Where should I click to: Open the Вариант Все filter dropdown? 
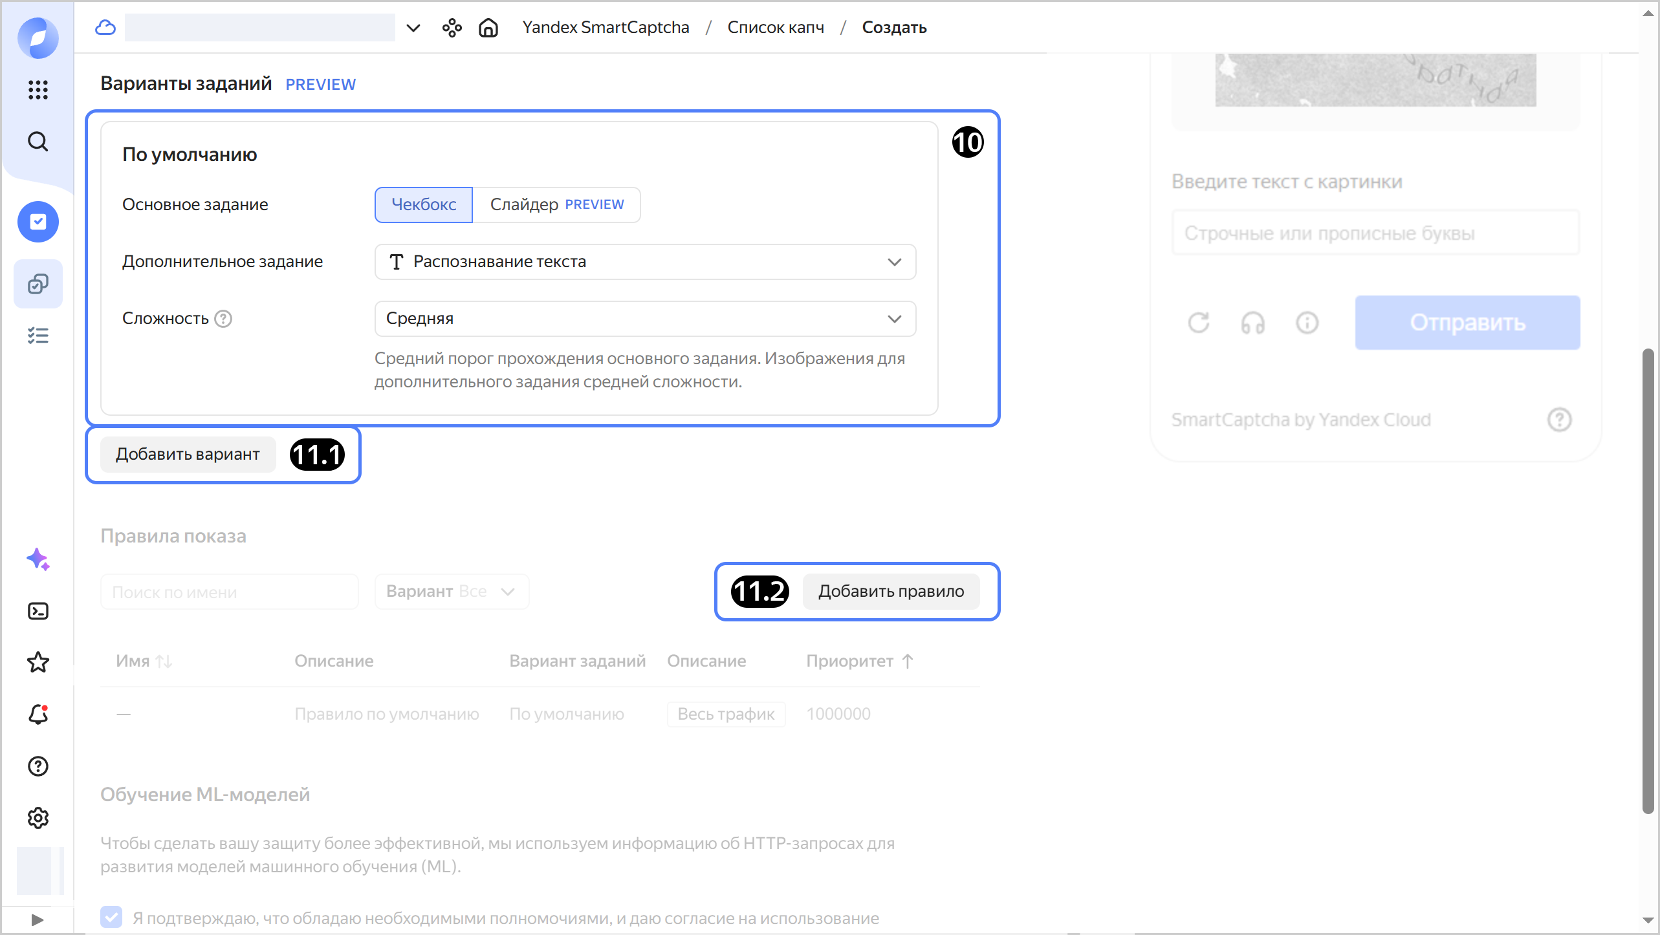(451, 592)
